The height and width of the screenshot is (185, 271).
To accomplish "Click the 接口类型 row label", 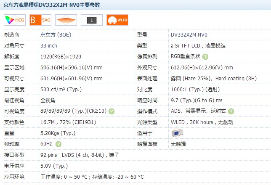I will 14,155.
